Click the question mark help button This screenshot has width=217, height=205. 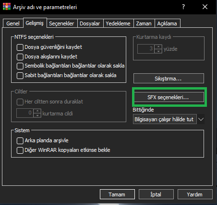click(x=183, y=7)
